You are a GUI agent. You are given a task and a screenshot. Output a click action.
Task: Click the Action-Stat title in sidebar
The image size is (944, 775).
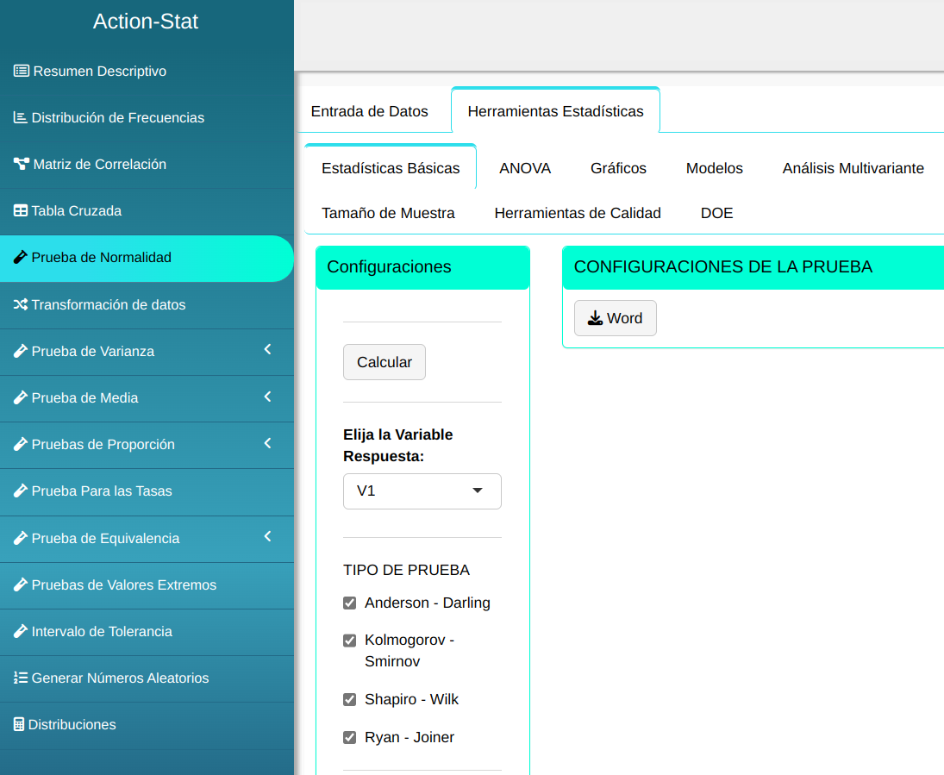[x=146, y=22]
